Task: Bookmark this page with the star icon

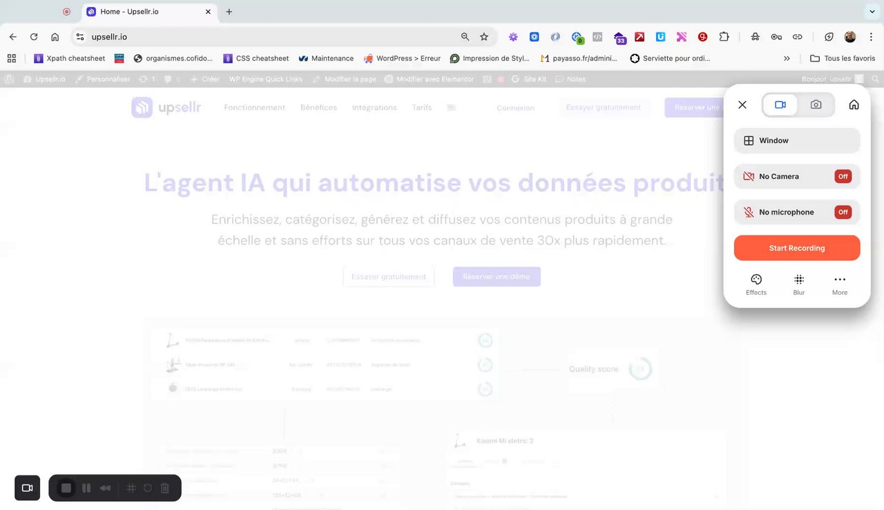Action: [484, 37]
